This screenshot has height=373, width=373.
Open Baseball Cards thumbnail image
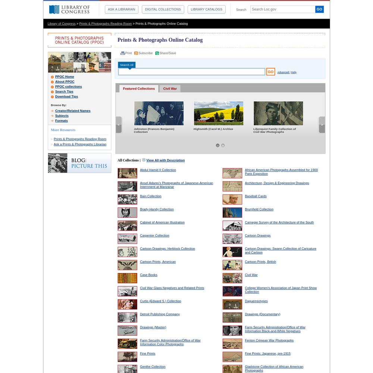point(232,199)
